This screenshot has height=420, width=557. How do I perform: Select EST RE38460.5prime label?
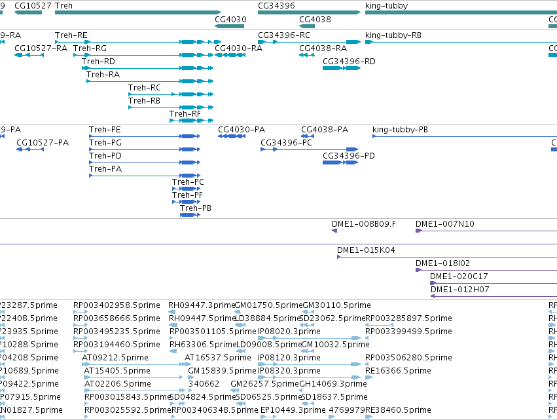click(x=398, y=410)
